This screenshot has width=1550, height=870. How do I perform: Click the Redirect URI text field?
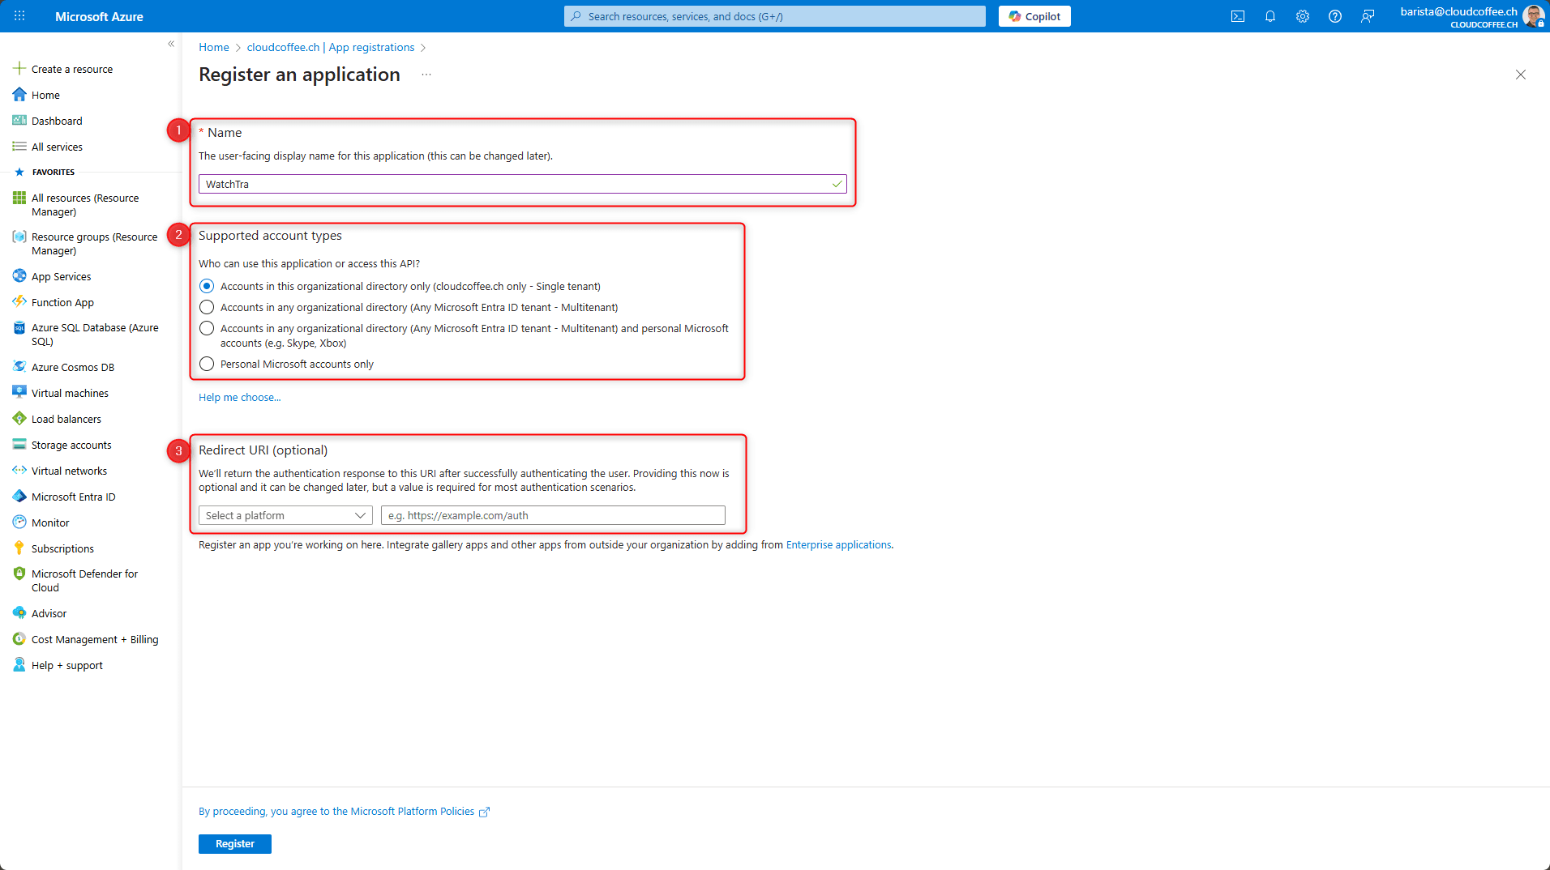click(x=553, y=515)
